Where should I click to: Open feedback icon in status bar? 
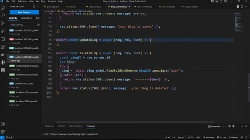242,137
